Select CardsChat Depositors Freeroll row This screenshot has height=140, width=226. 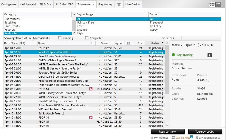(x=84, y=101)
